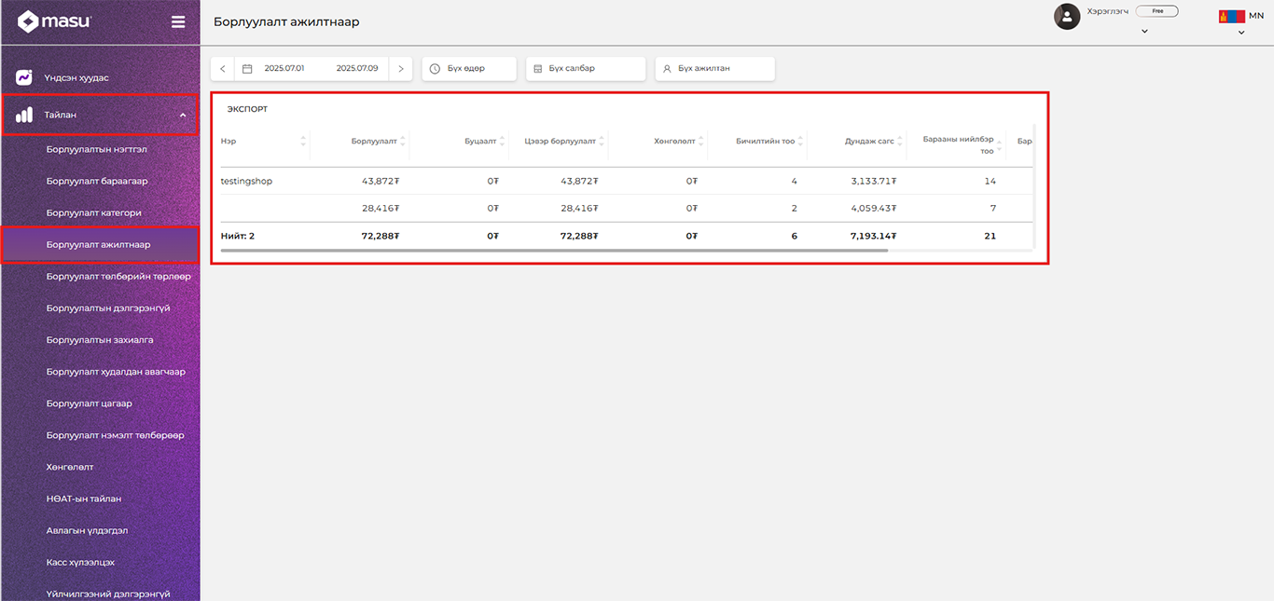This screenshot has height=601, width=1274.
Task: Sort table by Борлуулалт column
Action: tap(402, 142)
